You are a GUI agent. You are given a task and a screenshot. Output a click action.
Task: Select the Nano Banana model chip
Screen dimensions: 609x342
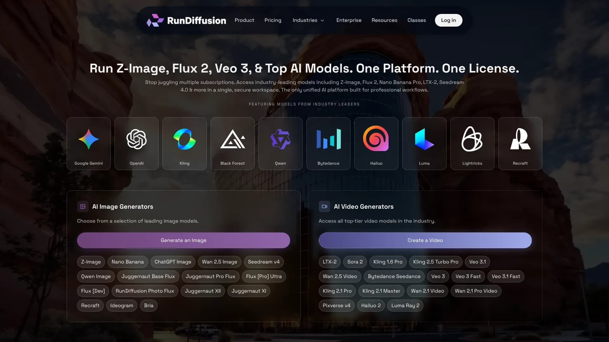[128, 262]
